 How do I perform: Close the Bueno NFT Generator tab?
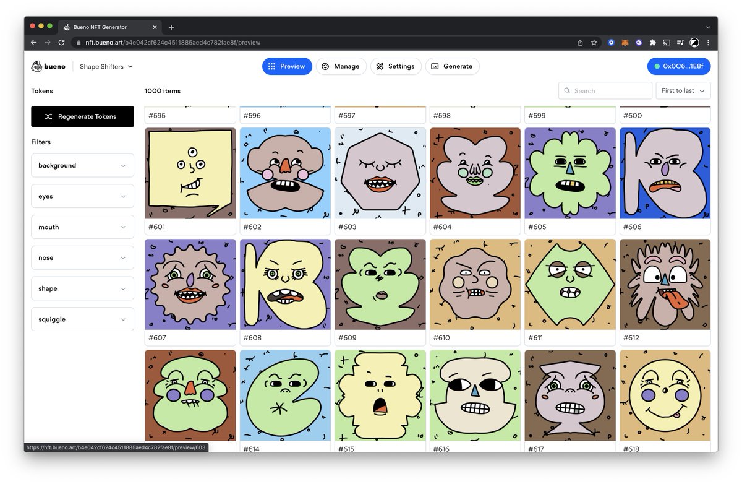point(155,27)
